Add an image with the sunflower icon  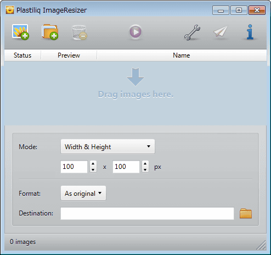click(x=20, y=32)
